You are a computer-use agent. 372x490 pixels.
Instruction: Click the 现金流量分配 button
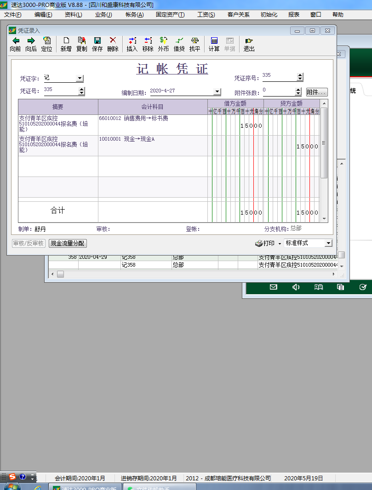(x=68, y=244)
